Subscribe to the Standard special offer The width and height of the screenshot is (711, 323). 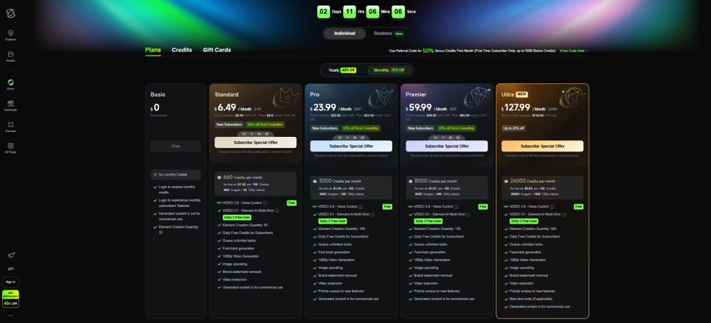coord(256,142)
